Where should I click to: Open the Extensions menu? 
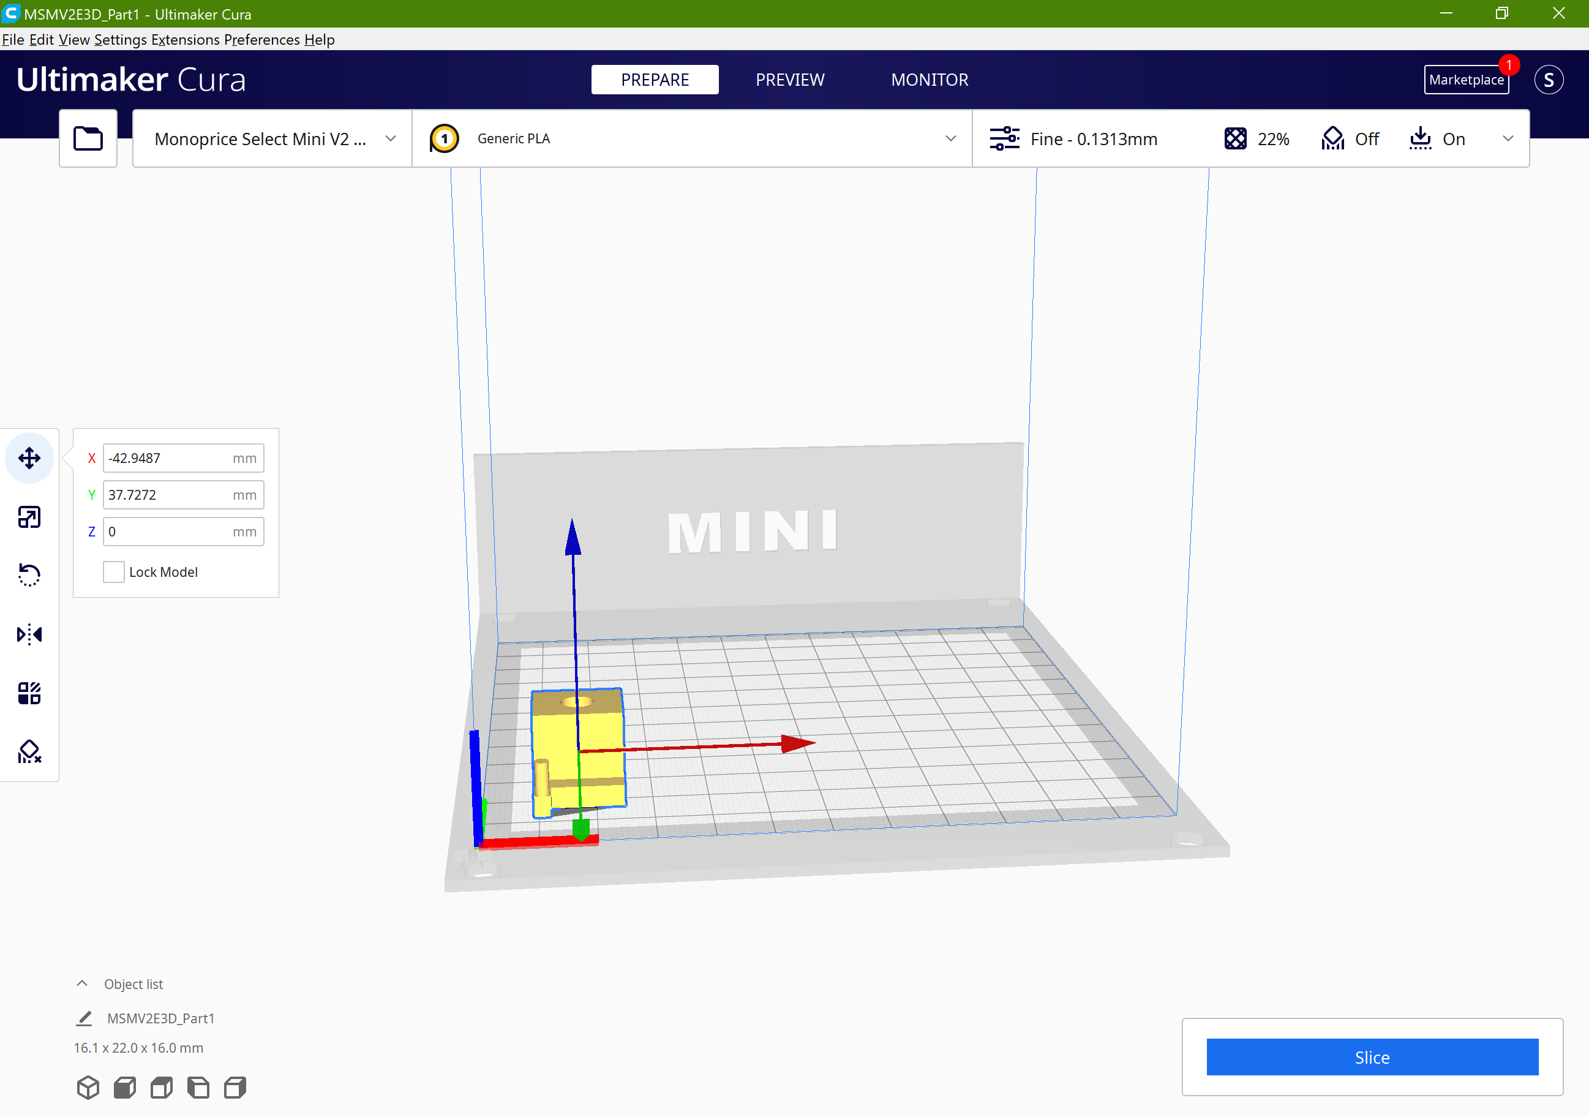pyautogui.click(x=186, y=39)
